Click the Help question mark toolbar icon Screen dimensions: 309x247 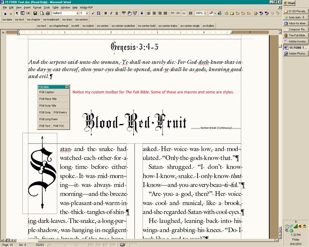[x=135, y=13]
